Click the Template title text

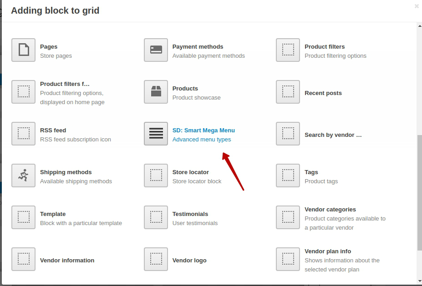[x=53, y=214]
